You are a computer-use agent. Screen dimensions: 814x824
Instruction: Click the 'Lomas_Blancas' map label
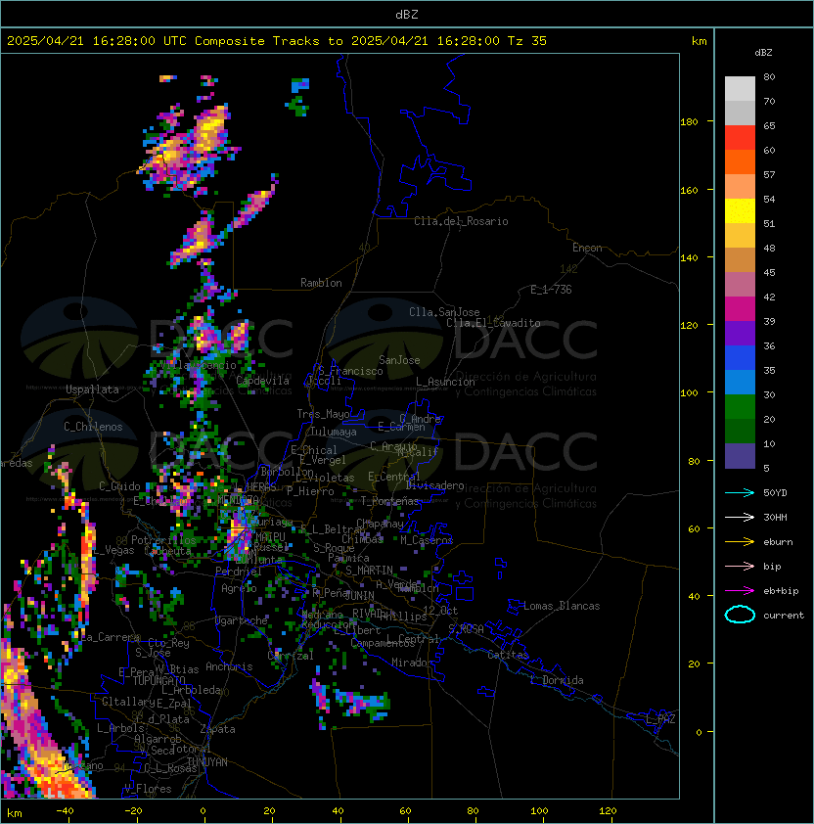(x=562, y=606)
